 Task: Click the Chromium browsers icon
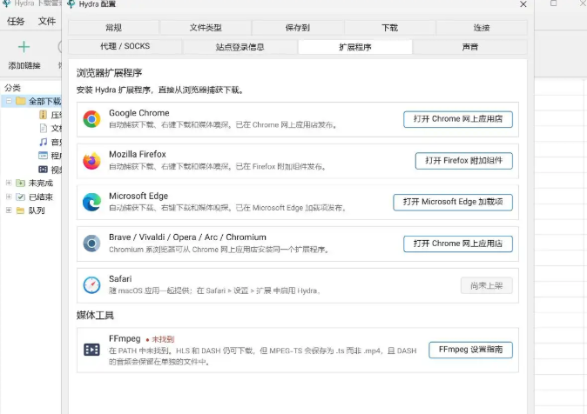[91, 244]
